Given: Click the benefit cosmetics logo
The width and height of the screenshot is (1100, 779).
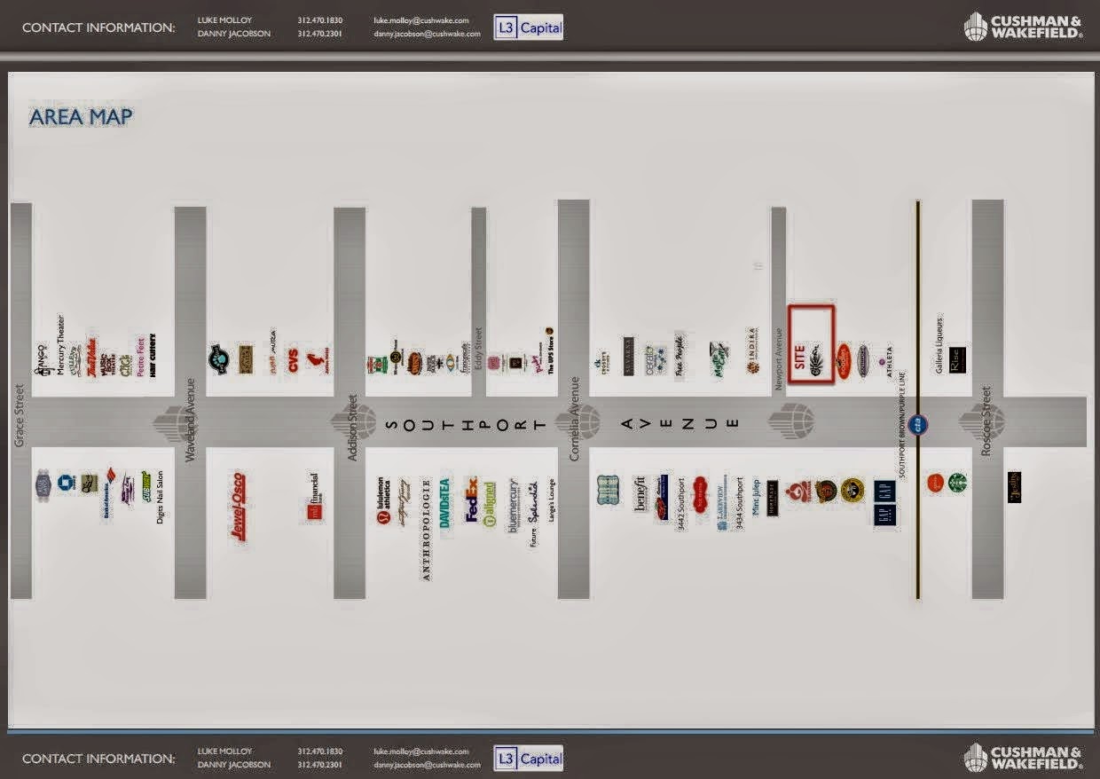Looking at the screenshot, I should (x=640, y=494).
